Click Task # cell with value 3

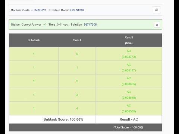(x=77, y=95)
